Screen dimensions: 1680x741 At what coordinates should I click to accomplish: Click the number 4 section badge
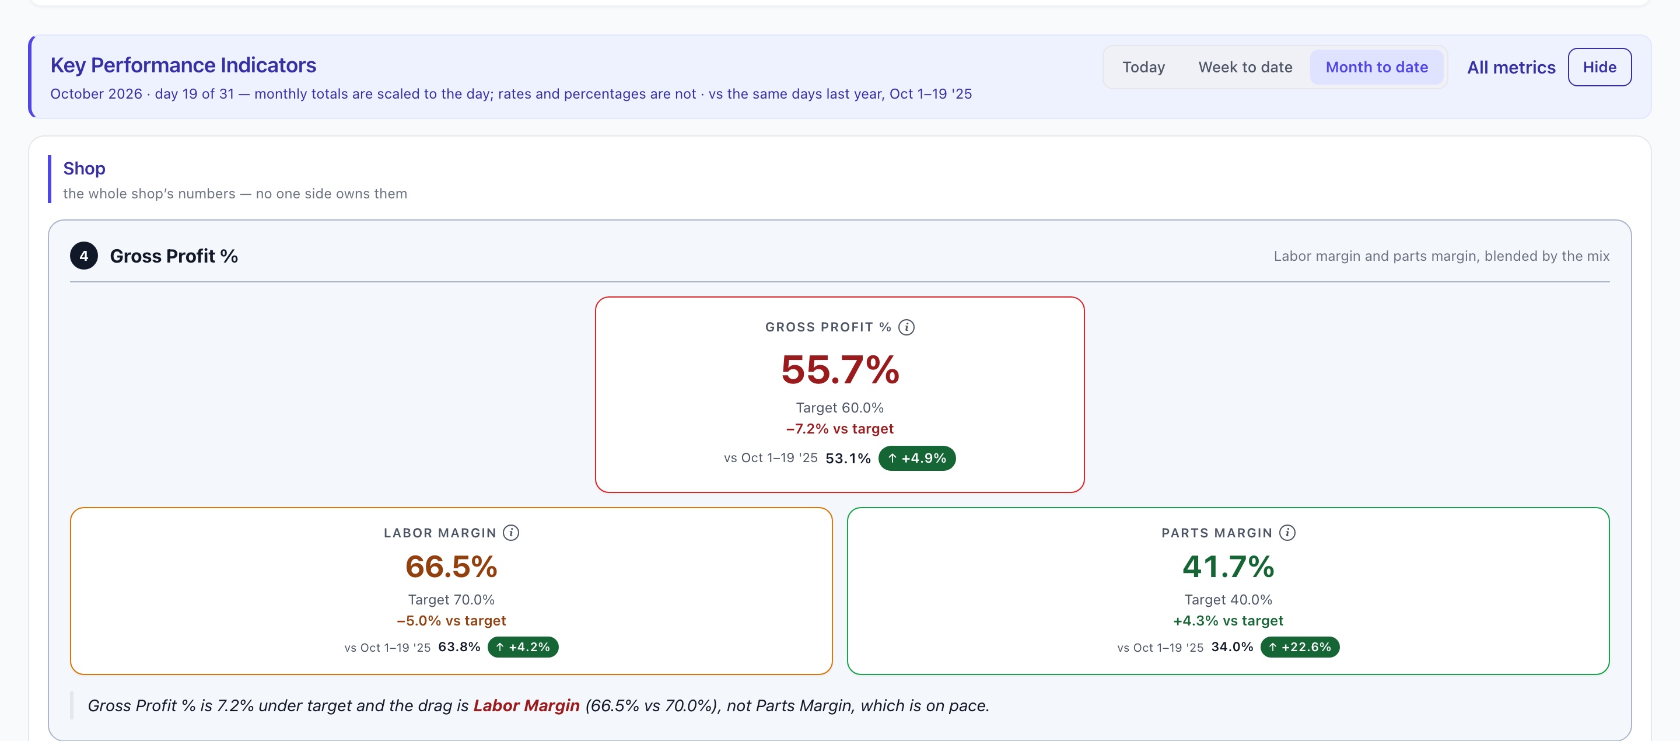pos(83,256)
